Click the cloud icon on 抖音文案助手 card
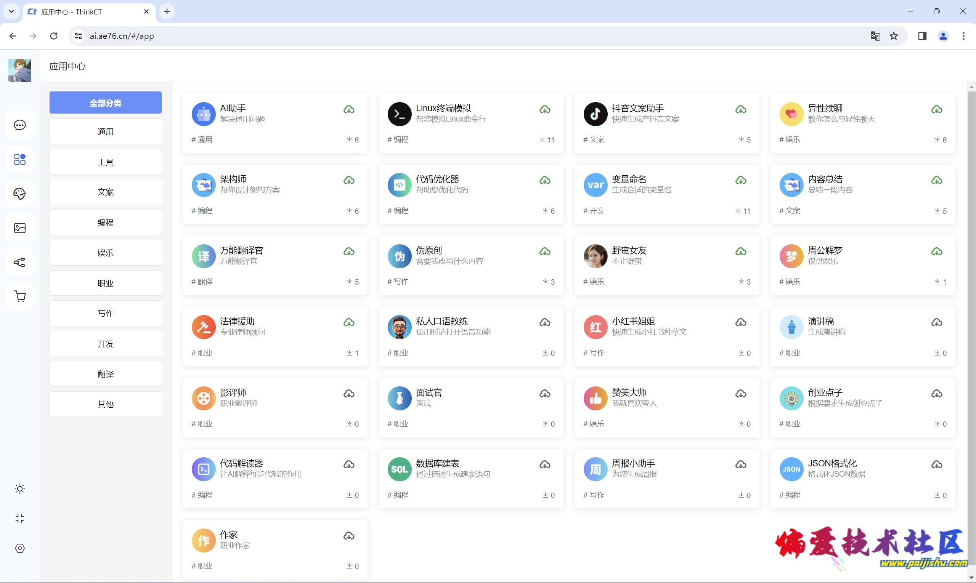976x583 pixels. pos(741,110)
